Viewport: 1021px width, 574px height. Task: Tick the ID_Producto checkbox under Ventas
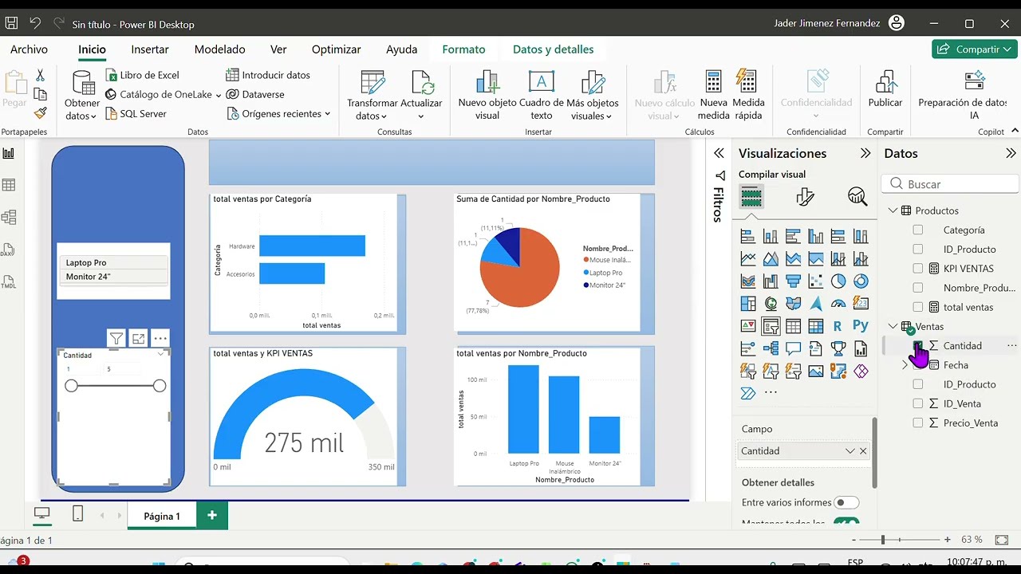click(x=918, y=384)
